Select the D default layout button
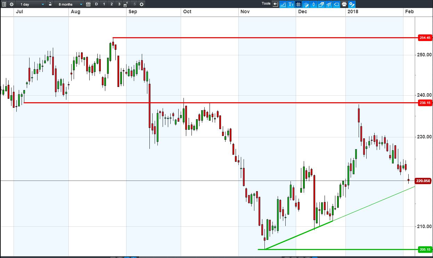433x258 pixels. pos(97,4)
